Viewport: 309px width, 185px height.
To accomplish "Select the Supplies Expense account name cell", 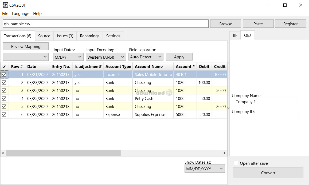I will click(x=153, y=114).
